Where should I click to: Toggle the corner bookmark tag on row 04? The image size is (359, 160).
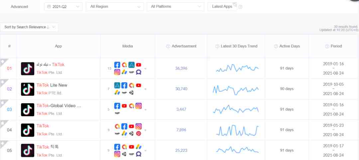pos(3,123)
